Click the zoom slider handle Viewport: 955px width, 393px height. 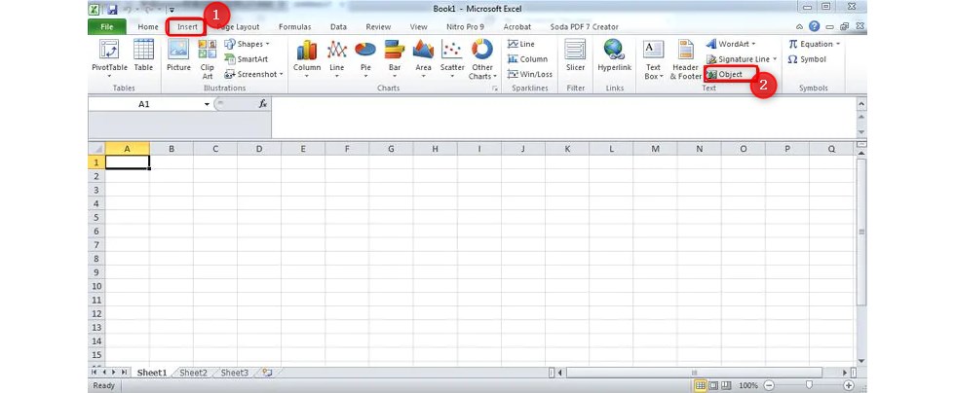[x=809, y=385]
